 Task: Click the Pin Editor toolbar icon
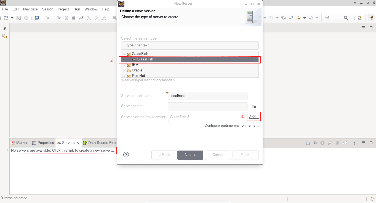[327, 18]
